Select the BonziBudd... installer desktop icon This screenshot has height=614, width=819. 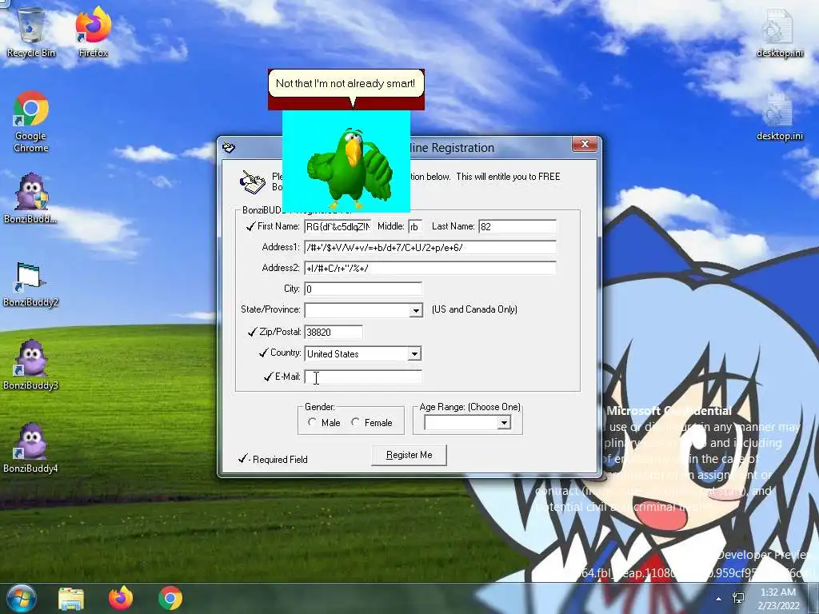tap(31, 198)
